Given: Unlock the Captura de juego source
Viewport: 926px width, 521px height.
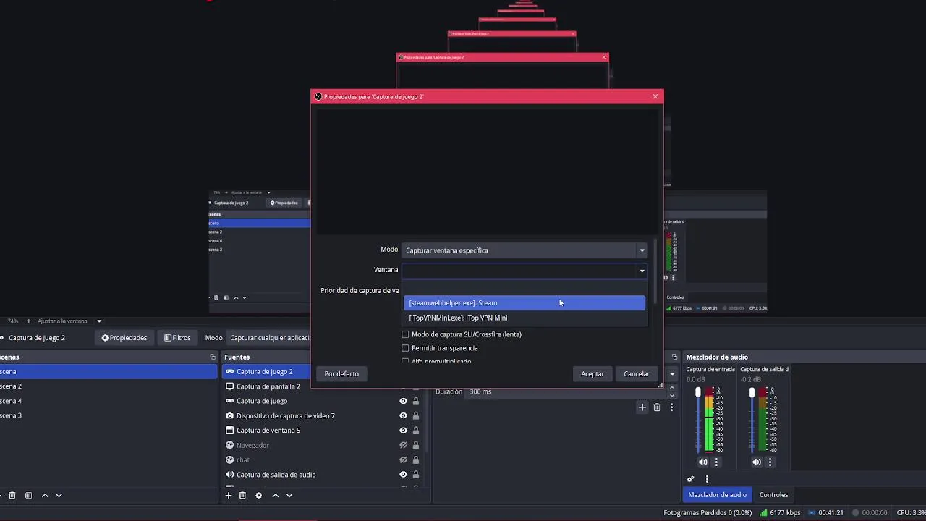Looking at the screenshot, I should [x=416, y=401].
